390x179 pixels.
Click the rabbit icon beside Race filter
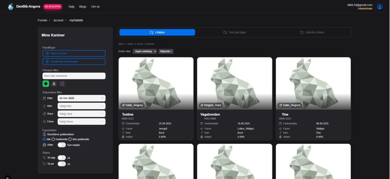coord(45,114)
